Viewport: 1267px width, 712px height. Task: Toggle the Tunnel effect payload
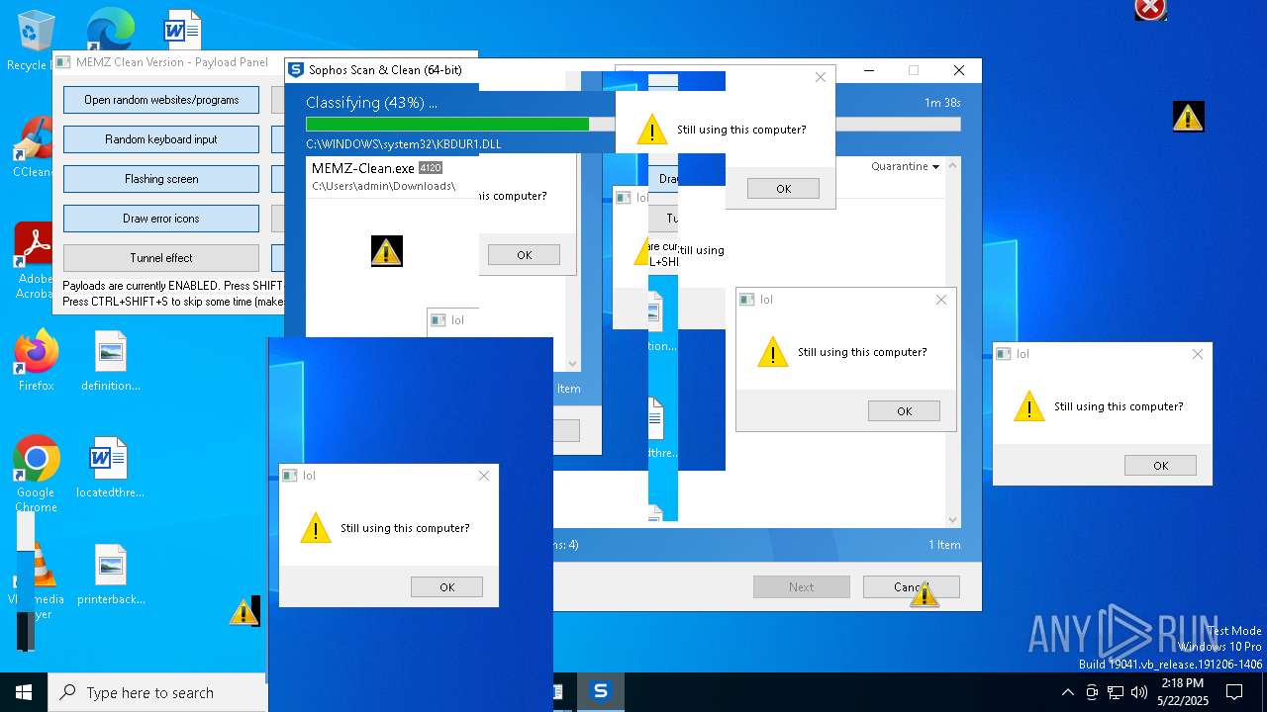[x=161, y=258]
